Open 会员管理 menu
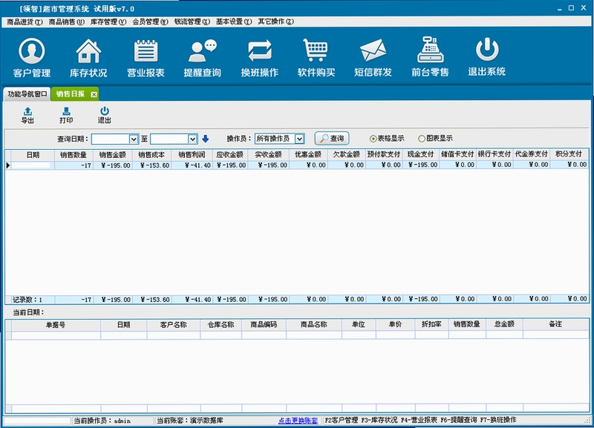Viewport: 594px width, 428px height. pos(150,22)
